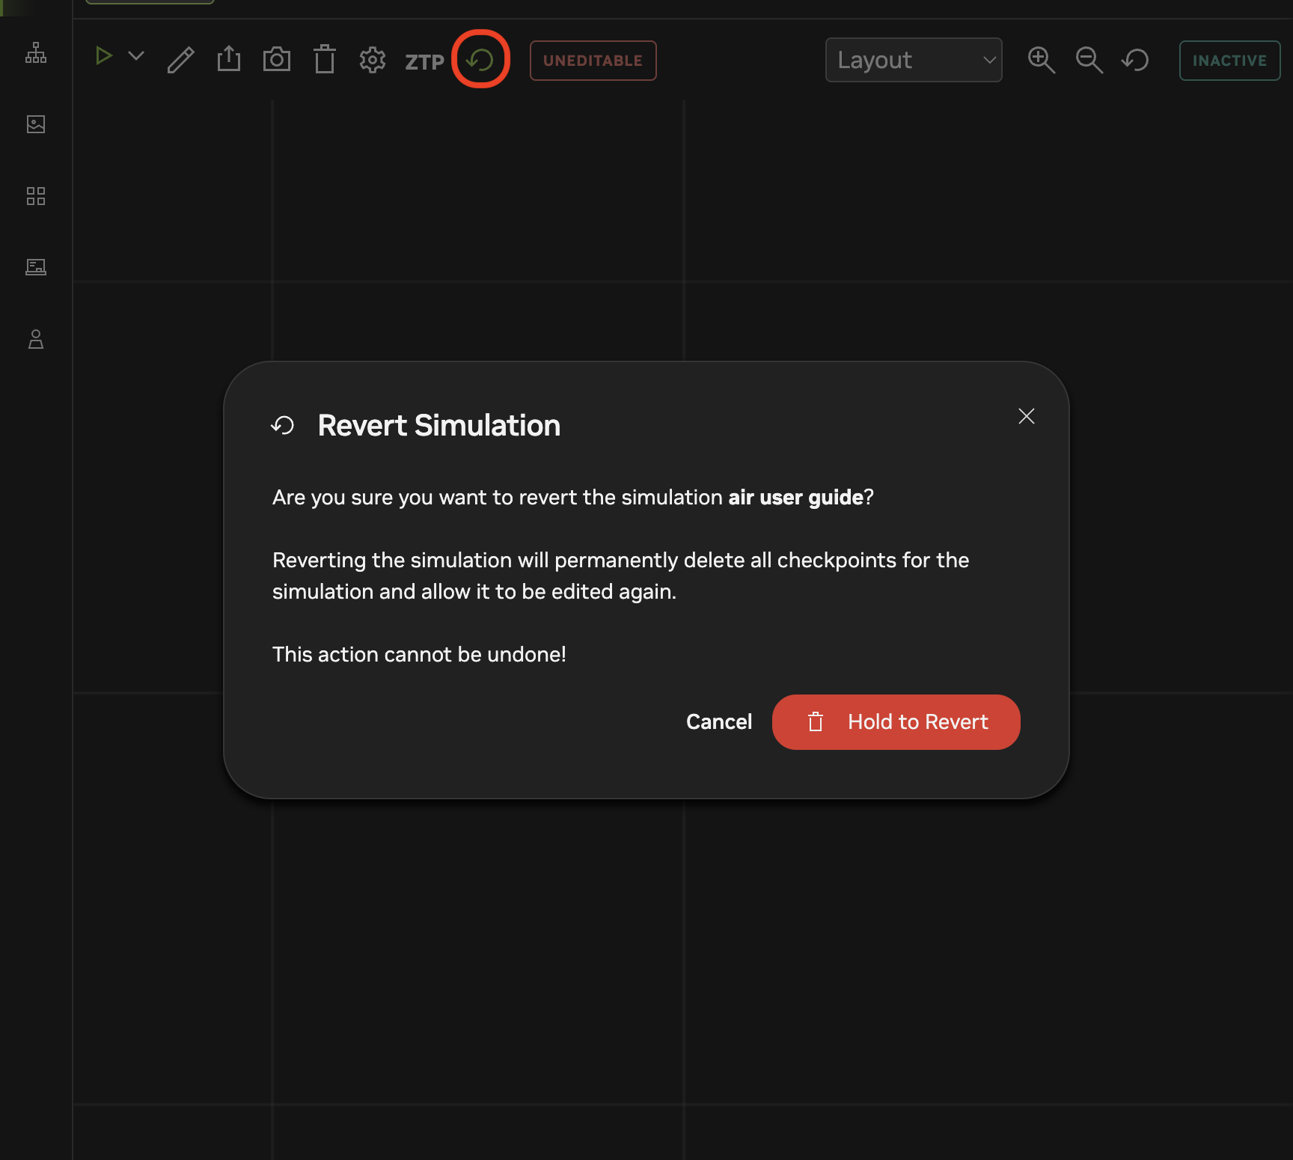Expand the run options chevron
Screen dimensions: 1293x1160
coord(135,55)
